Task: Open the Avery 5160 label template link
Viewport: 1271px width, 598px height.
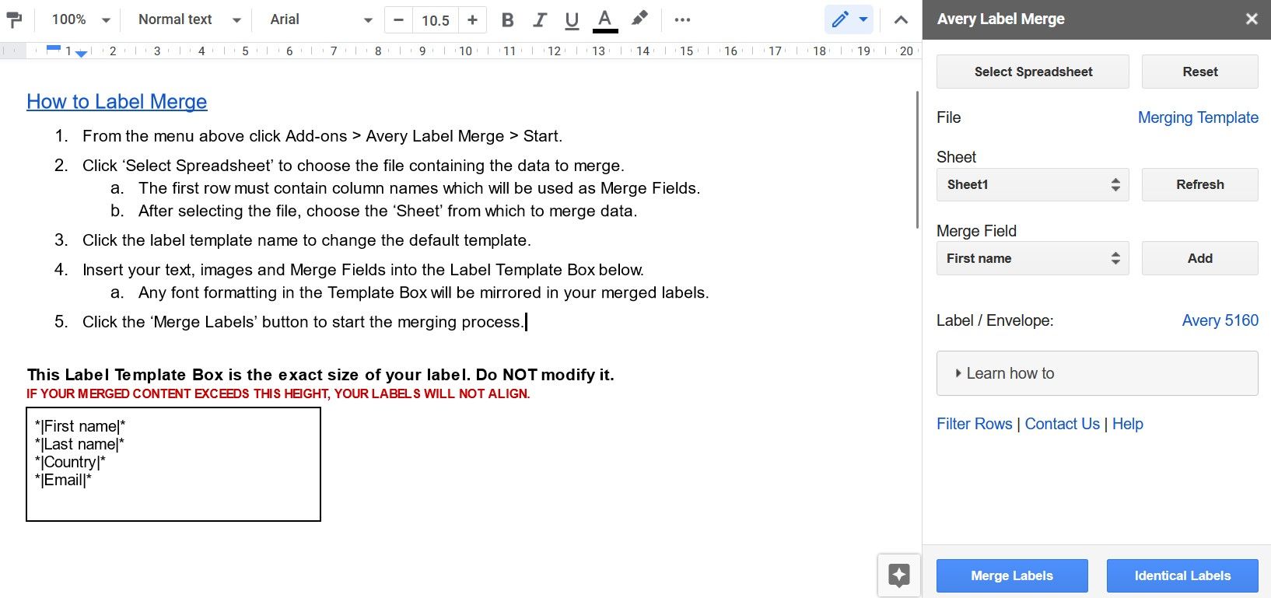Action: pos(1220,320)
